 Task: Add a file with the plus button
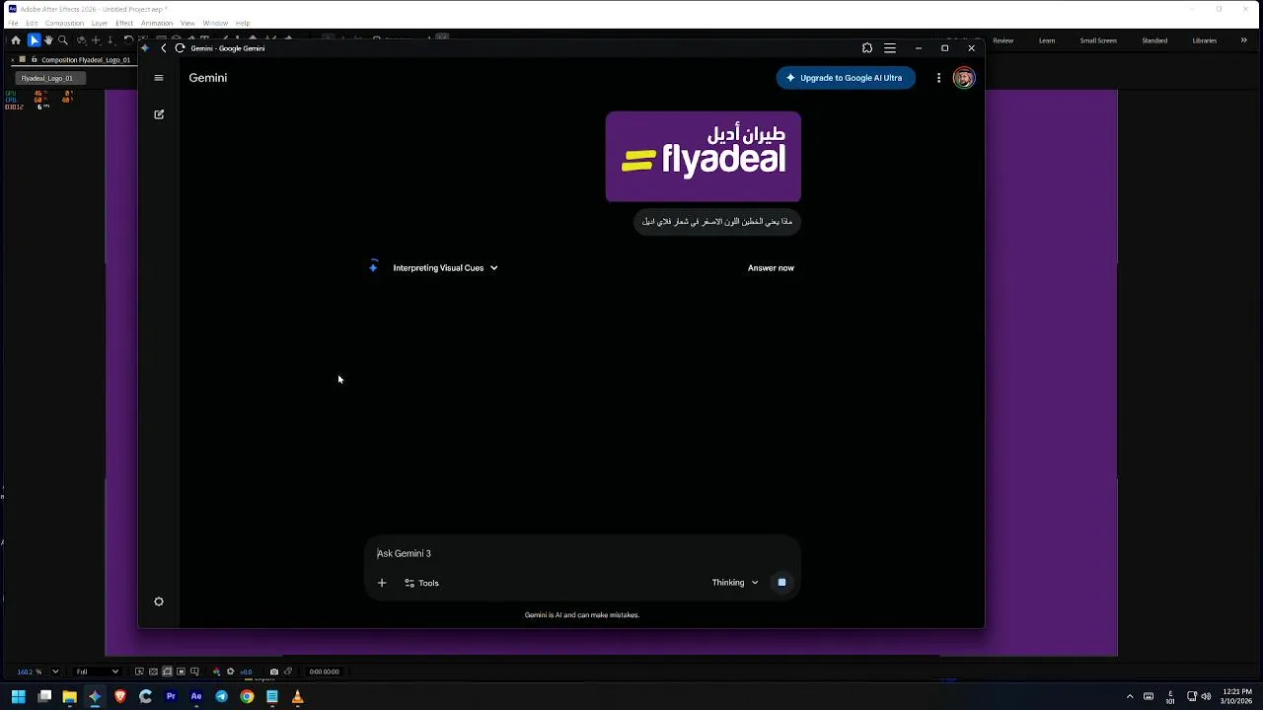coord(382,583)
